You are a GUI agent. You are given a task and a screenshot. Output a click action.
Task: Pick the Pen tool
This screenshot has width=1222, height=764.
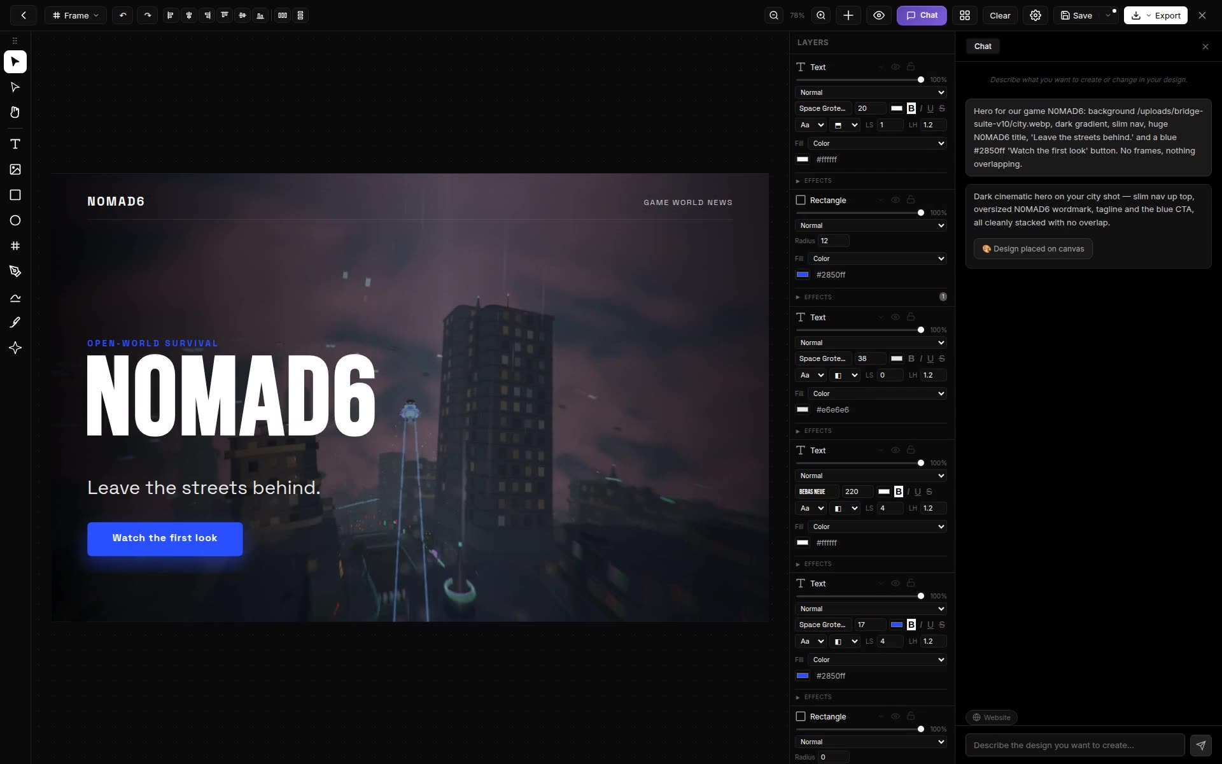coord(15,271)
